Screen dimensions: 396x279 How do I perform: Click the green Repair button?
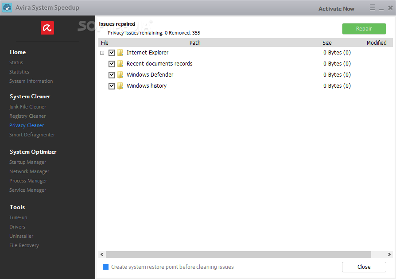click(x=364, y=29)
